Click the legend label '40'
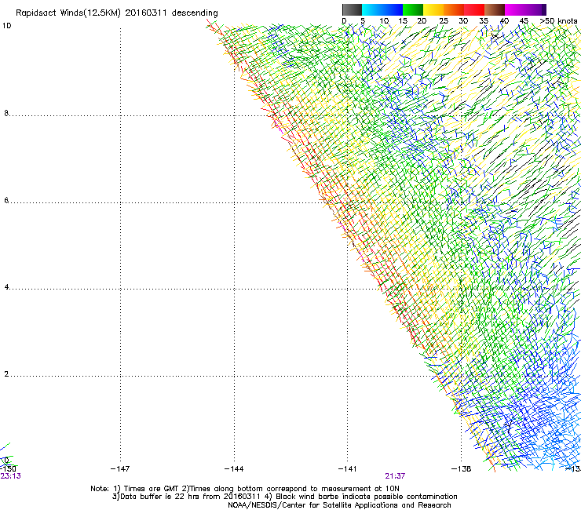 (504, 21)
